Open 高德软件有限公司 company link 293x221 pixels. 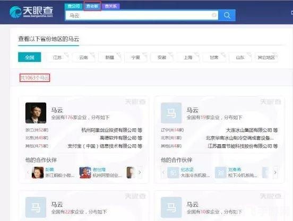(118, 138)
